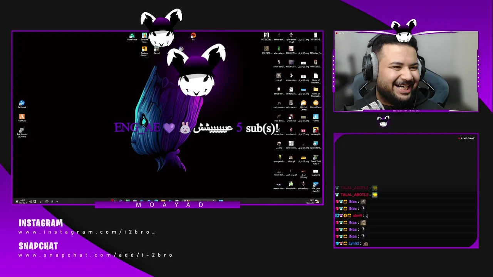Image resolution: width=493 pixels, height=277 pixels.
Task: Select the small-danci gif file
Action: pos(279,63)
